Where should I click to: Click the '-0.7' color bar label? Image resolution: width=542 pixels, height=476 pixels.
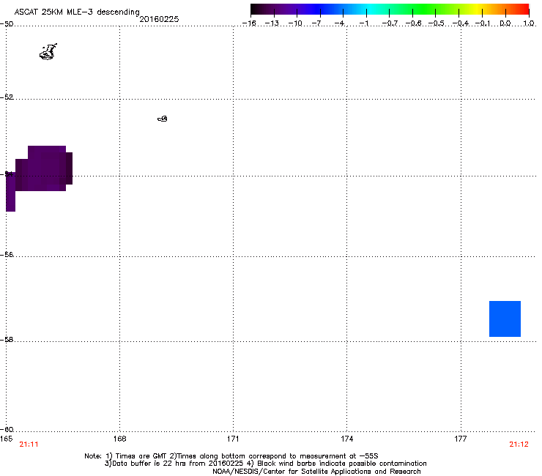click(390, 23)
